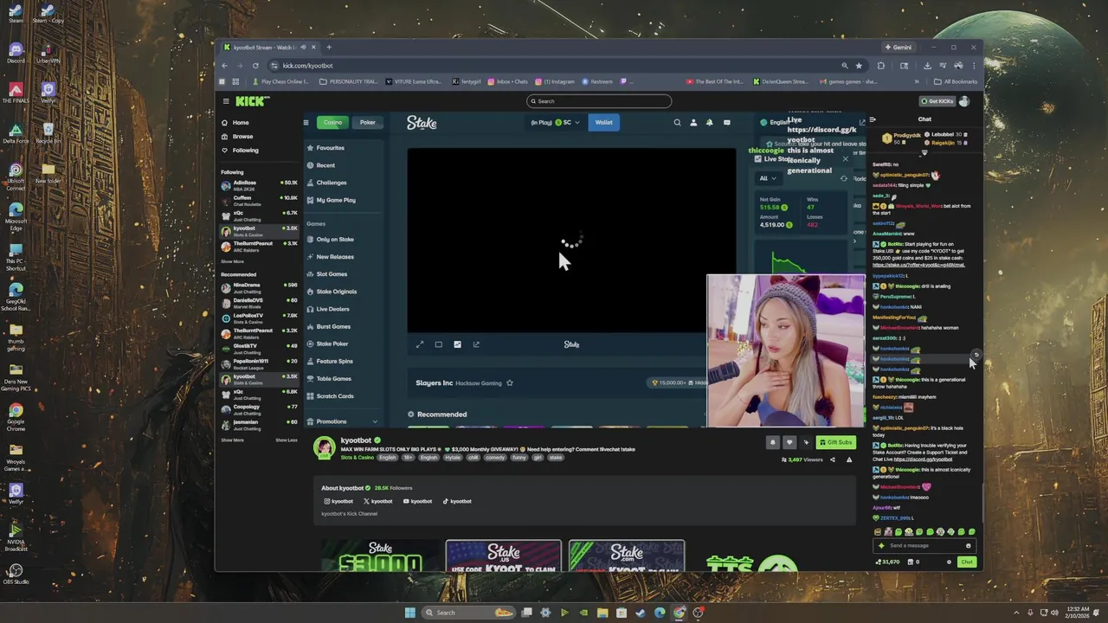
Task: Open the Stake search magnifier
Action: tap(677, 123)
